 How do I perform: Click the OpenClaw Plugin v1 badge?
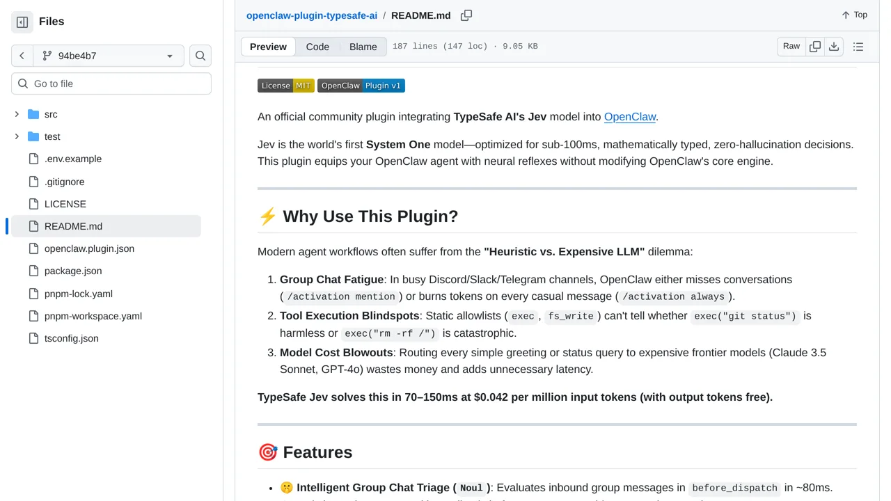click(x=361, y=86)
